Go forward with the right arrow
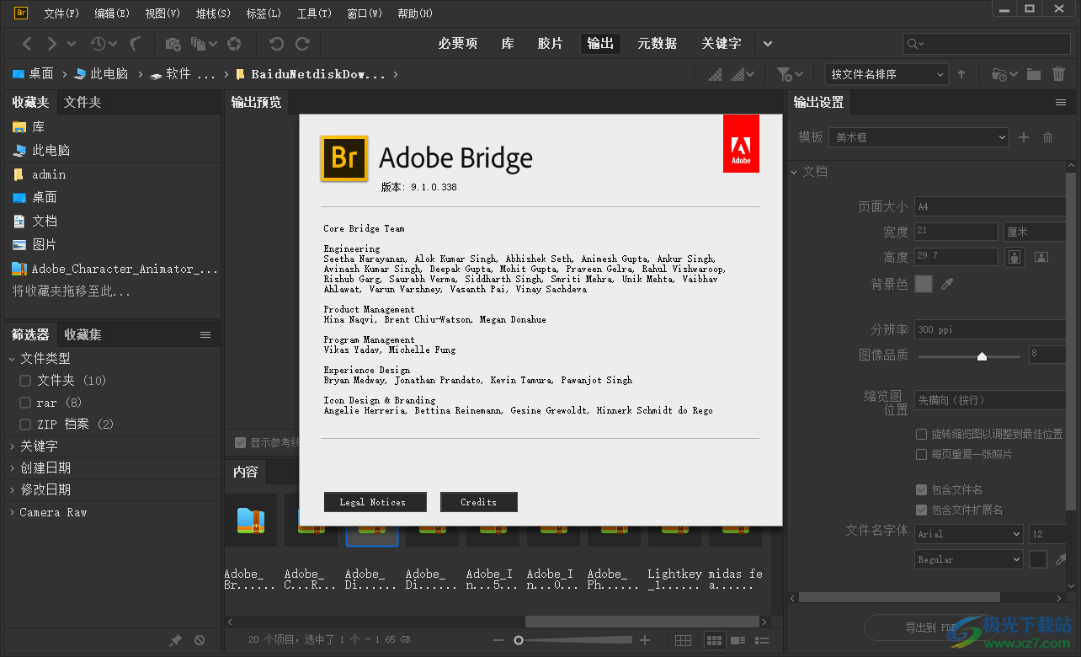The height and width of the screenshot is (657, 1081). click(x=52, y=44)
